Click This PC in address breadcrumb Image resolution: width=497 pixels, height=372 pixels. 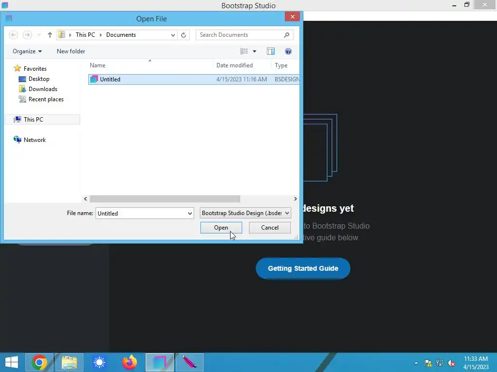pos(85,35)
